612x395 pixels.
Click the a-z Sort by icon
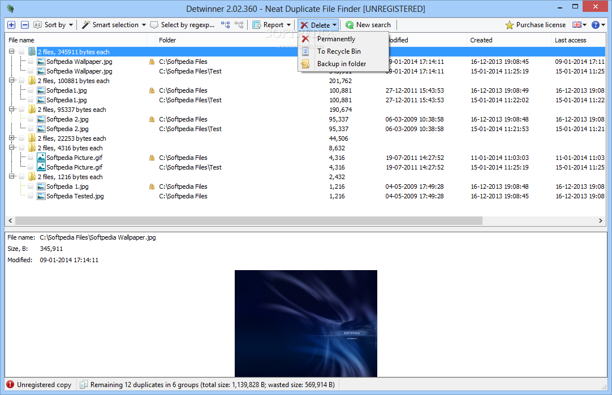(37, 25)
